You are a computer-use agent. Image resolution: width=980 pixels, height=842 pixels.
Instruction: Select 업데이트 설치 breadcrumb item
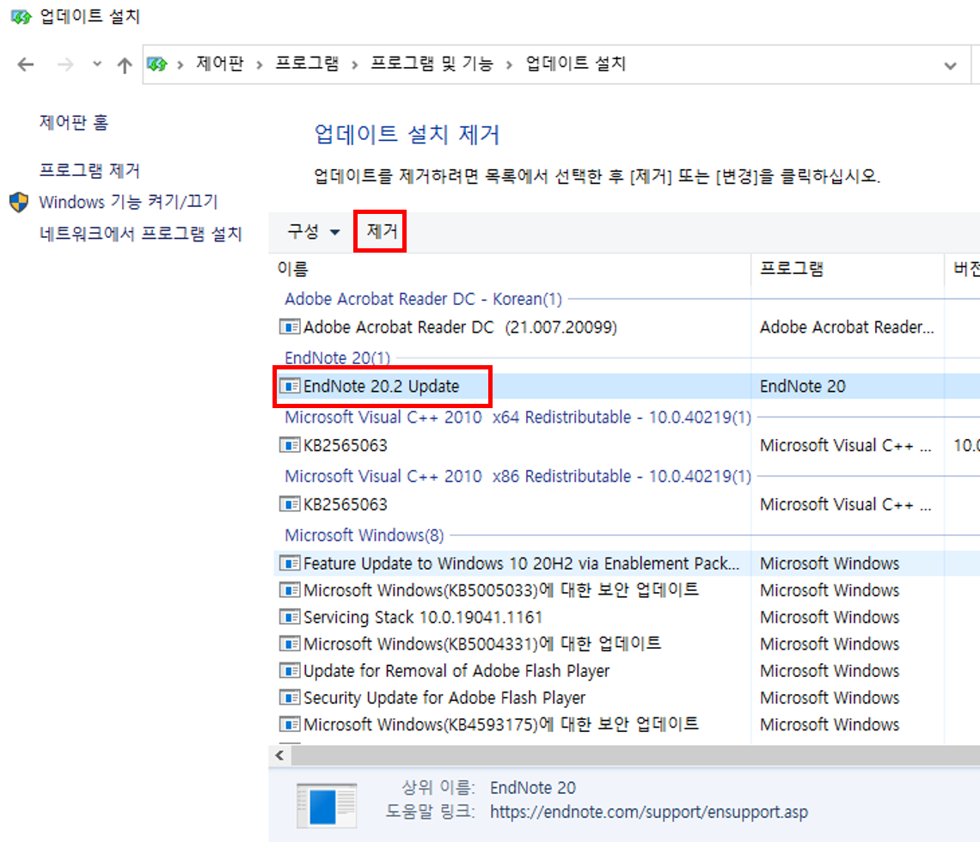(576, 64)
